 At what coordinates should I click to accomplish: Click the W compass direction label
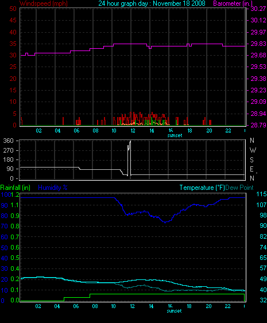pyautogui.click(x=253, y=150)
